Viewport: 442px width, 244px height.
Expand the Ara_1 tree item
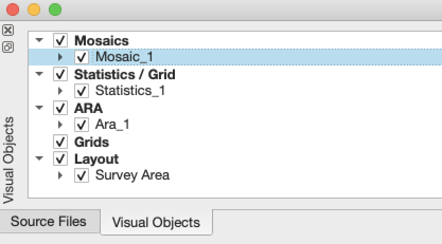pos(60,125)
